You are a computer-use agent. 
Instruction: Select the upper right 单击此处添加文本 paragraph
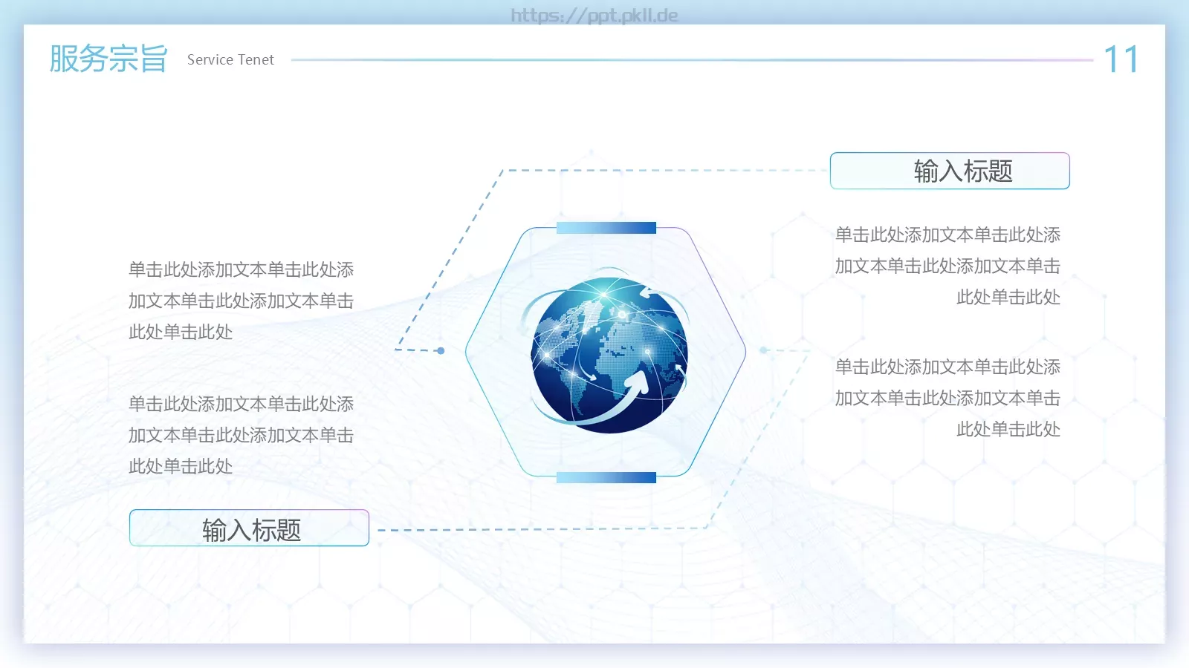(947, 266)
